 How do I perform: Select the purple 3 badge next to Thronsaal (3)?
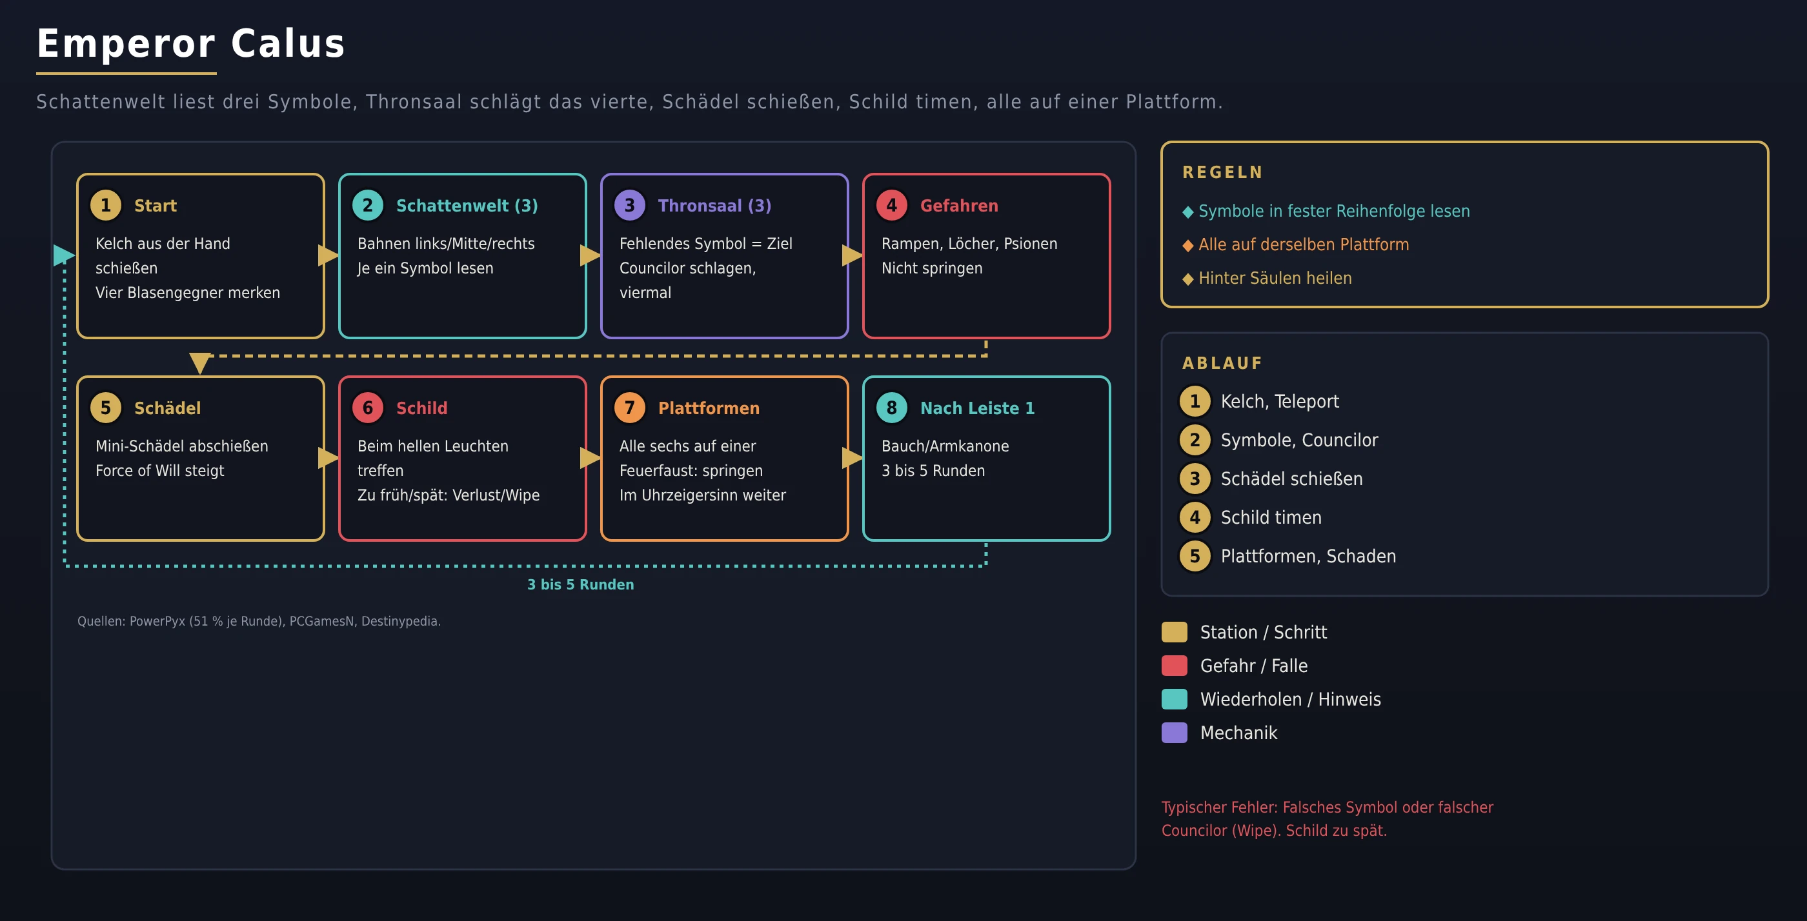[x=629, y=205]
